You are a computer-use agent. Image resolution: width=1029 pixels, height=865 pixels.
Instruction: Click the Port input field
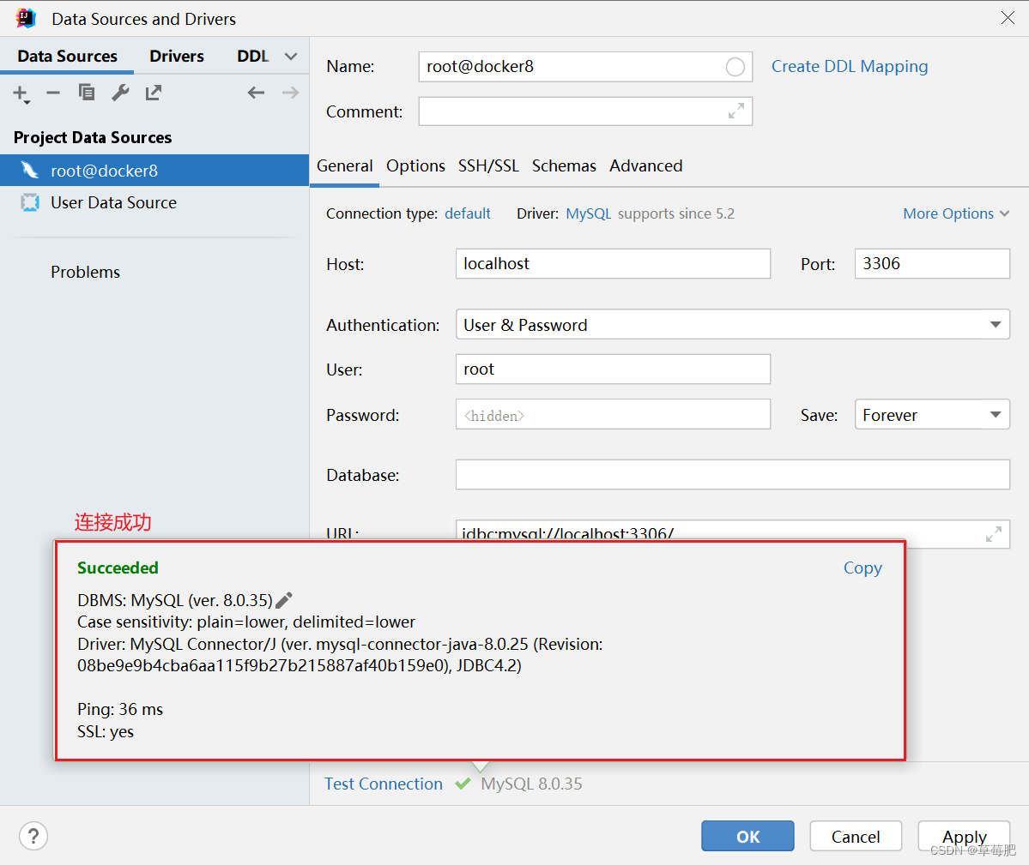coord(932,263)
